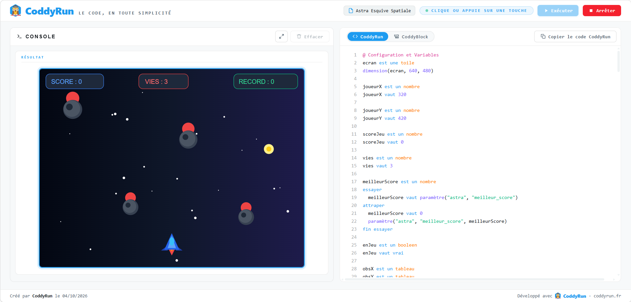Click code line 15 vies vaut 3
Viewport: 631px width, 302px height.
(x=378, y=166)
